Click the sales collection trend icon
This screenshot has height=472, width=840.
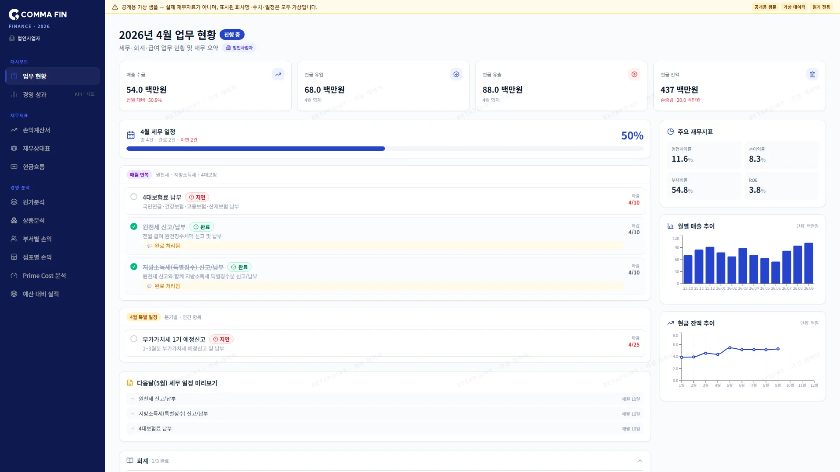[278, 74]
